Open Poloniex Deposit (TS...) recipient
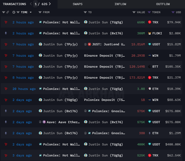 (x=104, y=100)
